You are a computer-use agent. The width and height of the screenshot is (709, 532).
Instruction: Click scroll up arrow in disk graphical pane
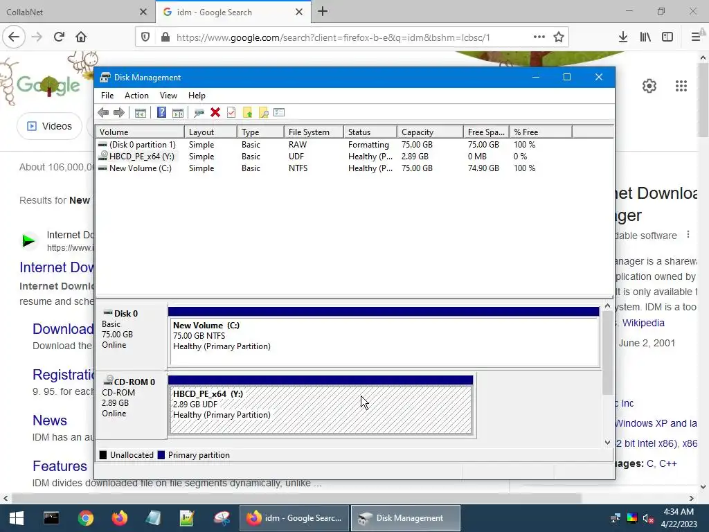click(608, 306)
